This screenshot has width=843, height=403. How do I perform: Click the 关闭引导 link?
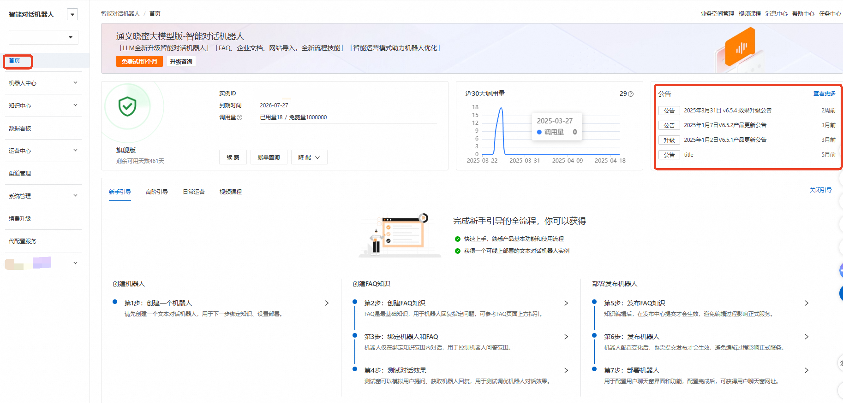[x=820, y=190]
